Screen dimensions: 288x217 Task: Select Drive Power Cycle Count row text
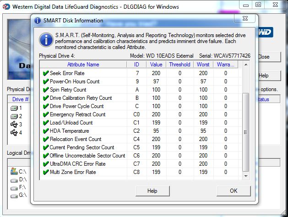pos(77,106)
